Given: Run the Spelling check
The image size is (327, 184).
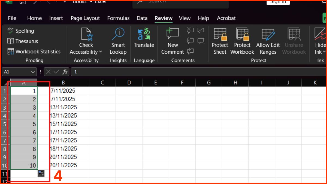Looking at the screenshot, I should coord(21,31).
